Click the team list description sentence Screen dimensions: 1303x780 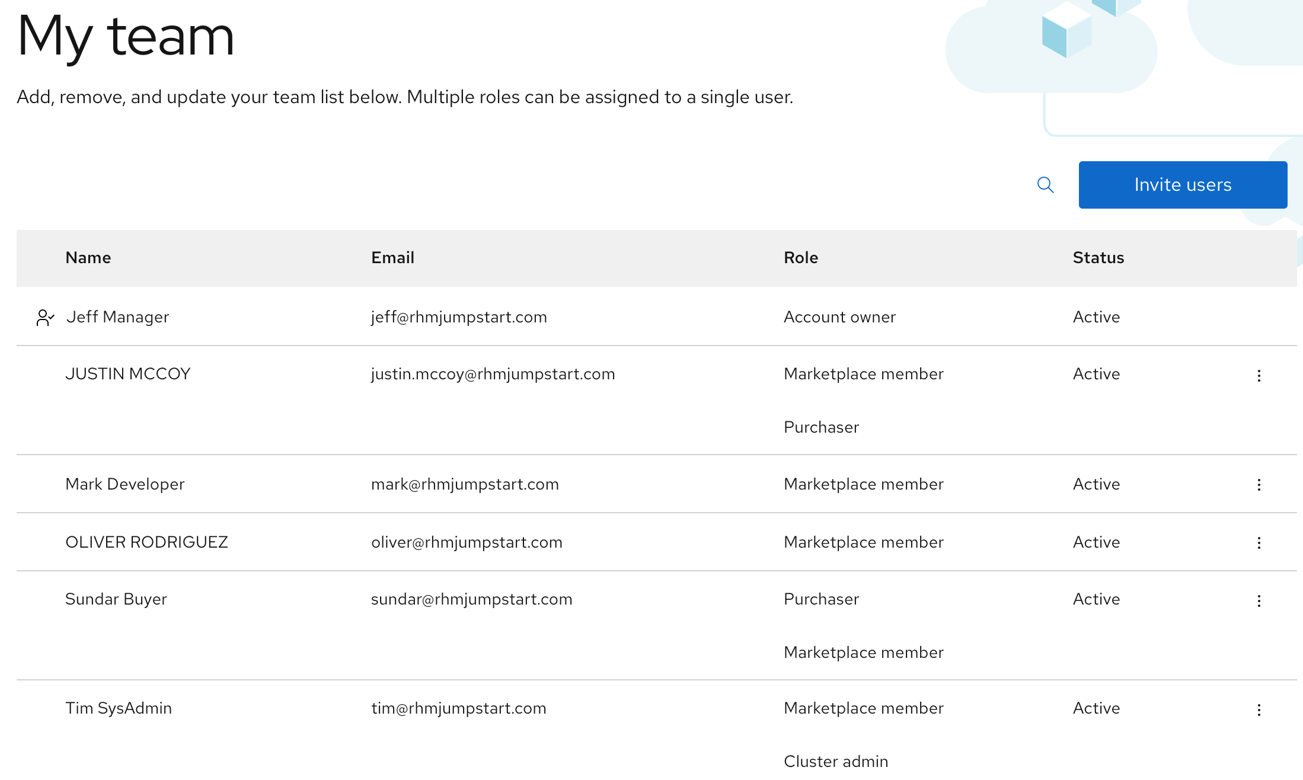[x=405, y=97]
